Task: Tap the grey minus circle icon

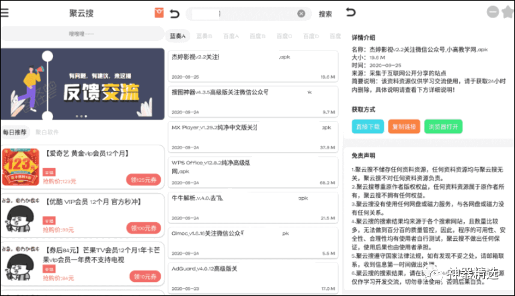Action: [493, 12]
